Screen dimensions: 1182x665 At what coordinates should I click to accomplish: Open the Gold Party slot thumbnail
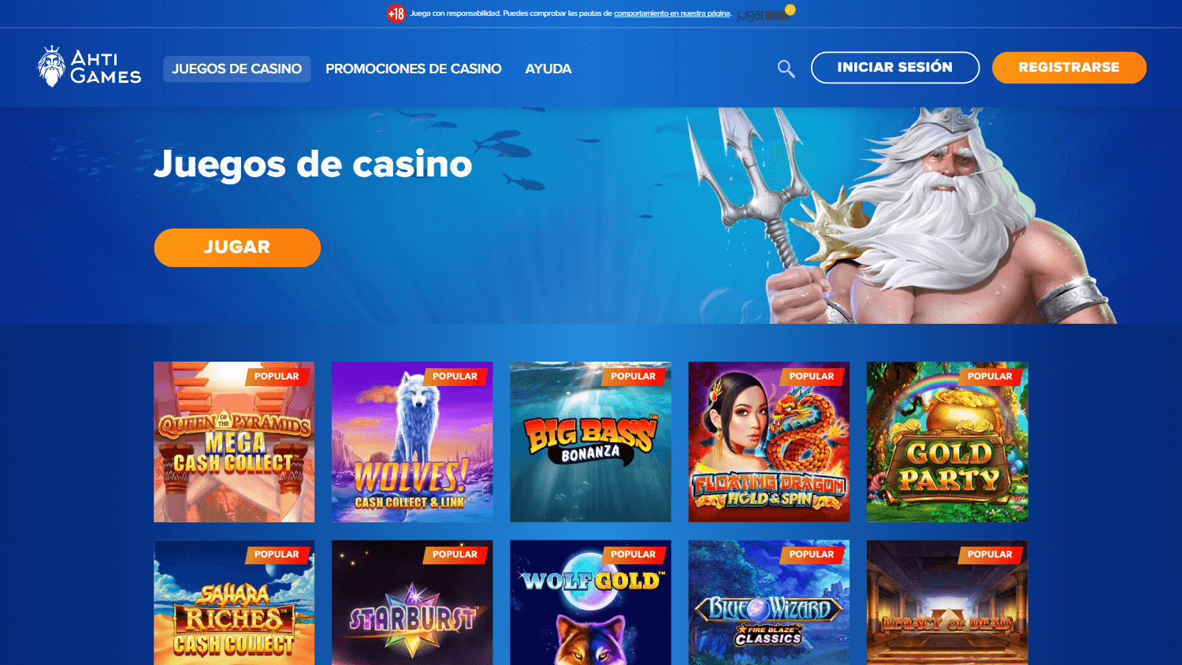(947, 442)
